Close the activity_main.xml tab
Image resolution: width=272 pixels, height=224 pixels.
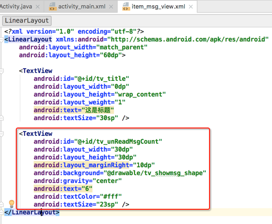111,7
